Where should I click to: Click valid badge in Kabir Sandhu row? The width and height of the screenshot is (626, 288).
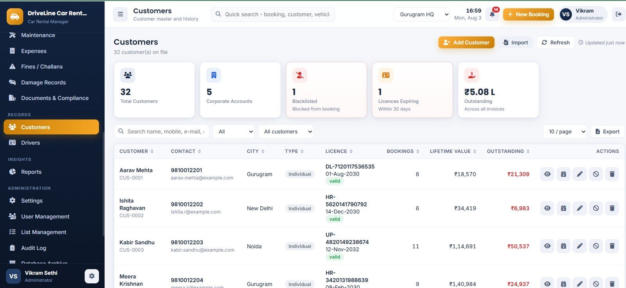coord(335,257)
